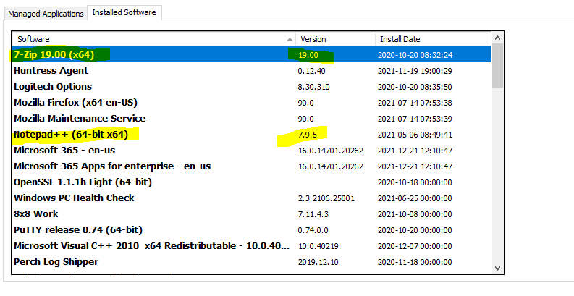Select PuTTY release 0.74 (64-bit) entry
The height and width of the screenshot is (296, 574).
[77, 229]
